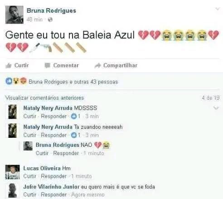This screenshot has width=223, height=199.
Task: Open the options chevron on Nataly's first comment
Action: tap(216, 108)
